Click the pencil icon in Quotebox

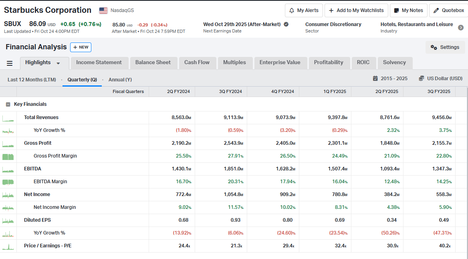click(x=436, y=10)
